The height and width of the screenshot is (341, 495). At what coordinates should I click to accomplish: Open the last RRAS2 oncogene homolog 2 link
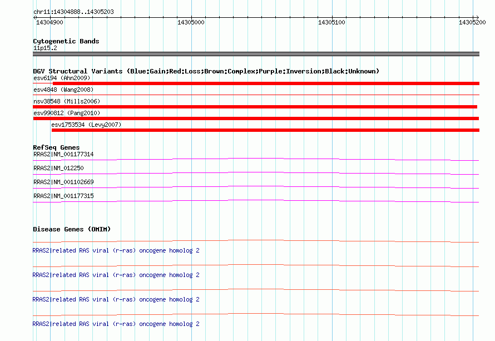[116, 324]
